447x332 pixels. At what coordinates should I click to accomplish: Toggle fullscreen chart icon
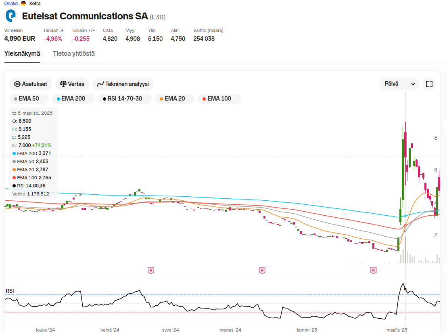[x=429, y=84]
